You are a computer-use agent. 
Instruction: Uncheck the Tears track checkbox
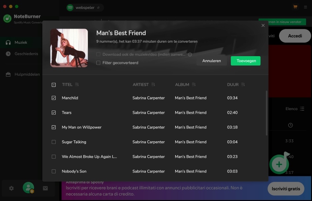(x=54, y=113)
